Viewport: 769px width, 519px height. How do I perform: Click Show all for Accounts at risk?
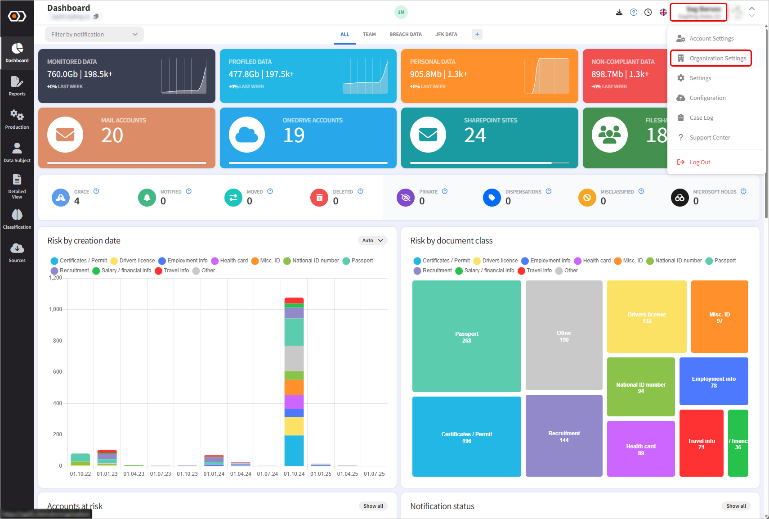[x=373, y=505]
